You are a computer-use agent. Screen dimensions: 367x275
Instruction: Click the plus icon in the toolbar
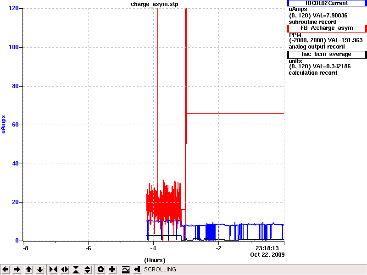[112, 269]
